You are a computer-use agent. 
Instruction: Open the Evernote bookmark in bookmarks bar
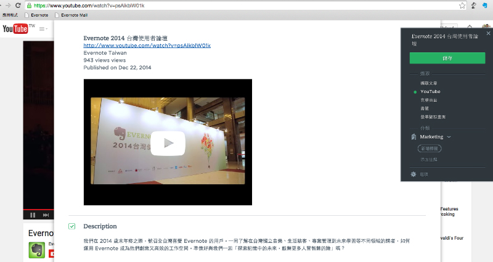[x=36, y=15]
